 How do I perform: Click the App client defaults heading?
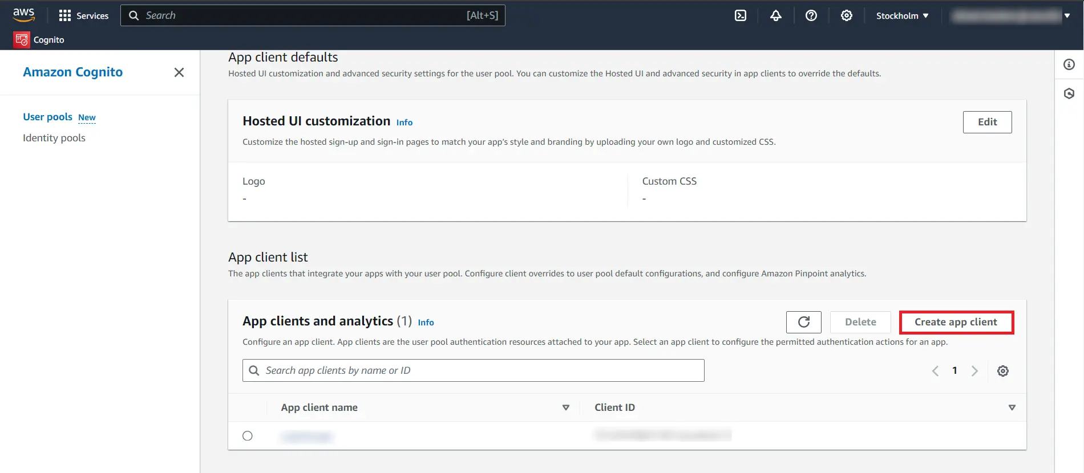point(283,57)
